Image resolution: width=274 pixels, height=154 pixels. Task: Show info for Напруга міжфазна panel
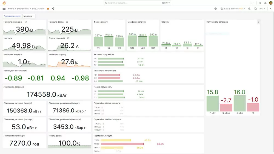26,22
